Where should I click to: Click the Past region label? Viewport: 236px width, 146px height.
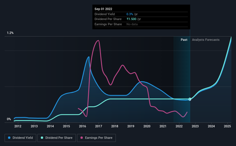pos(184,40)
